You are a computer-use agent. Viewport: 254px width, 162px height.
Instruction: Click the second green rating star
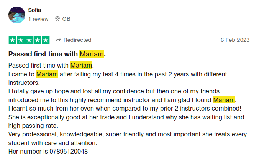(21, 40)
